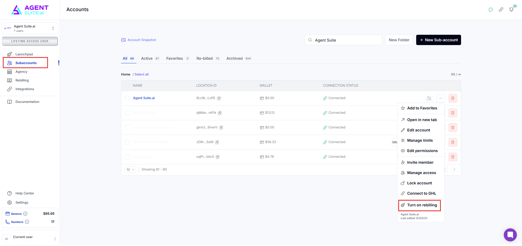This screenshot has height=246, width=522.
Task: Open the notifications bell showing 35
Action: coord(511,10)
